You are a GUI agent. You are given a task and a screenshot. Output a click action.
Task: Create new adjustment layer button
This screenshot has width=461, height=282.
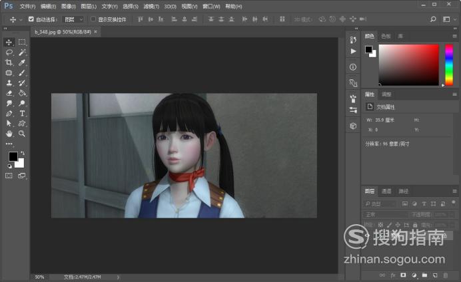[414, 275]
